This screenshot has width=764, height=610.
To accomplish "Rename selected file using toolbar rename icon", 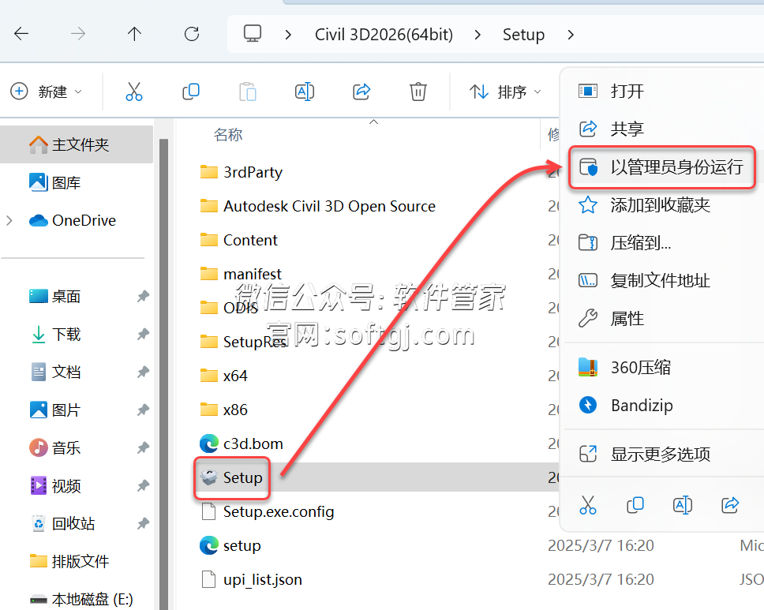I will pyautogui.click(x=305, y=91).
